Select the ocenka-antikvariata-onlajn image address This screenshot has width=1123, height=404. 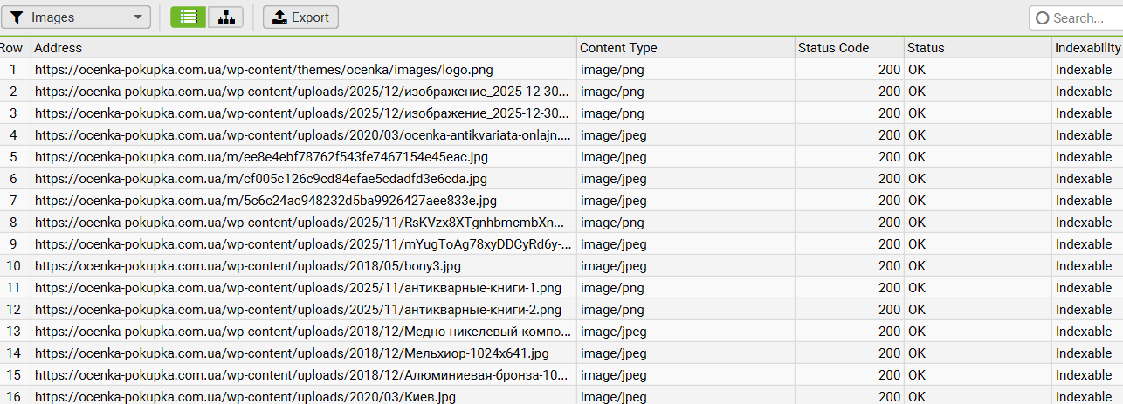point(302,135)
